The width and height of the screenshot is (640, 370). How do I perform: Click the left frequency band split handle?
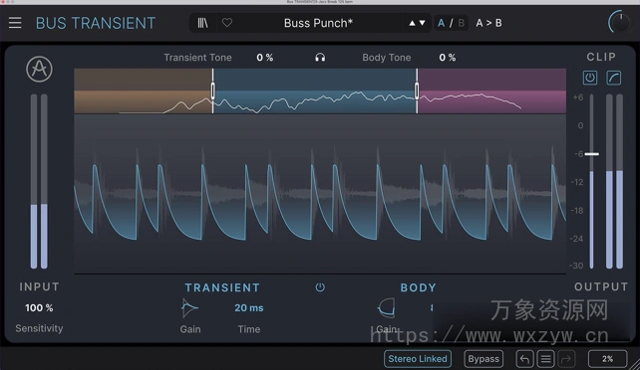(x=212, y=91)
